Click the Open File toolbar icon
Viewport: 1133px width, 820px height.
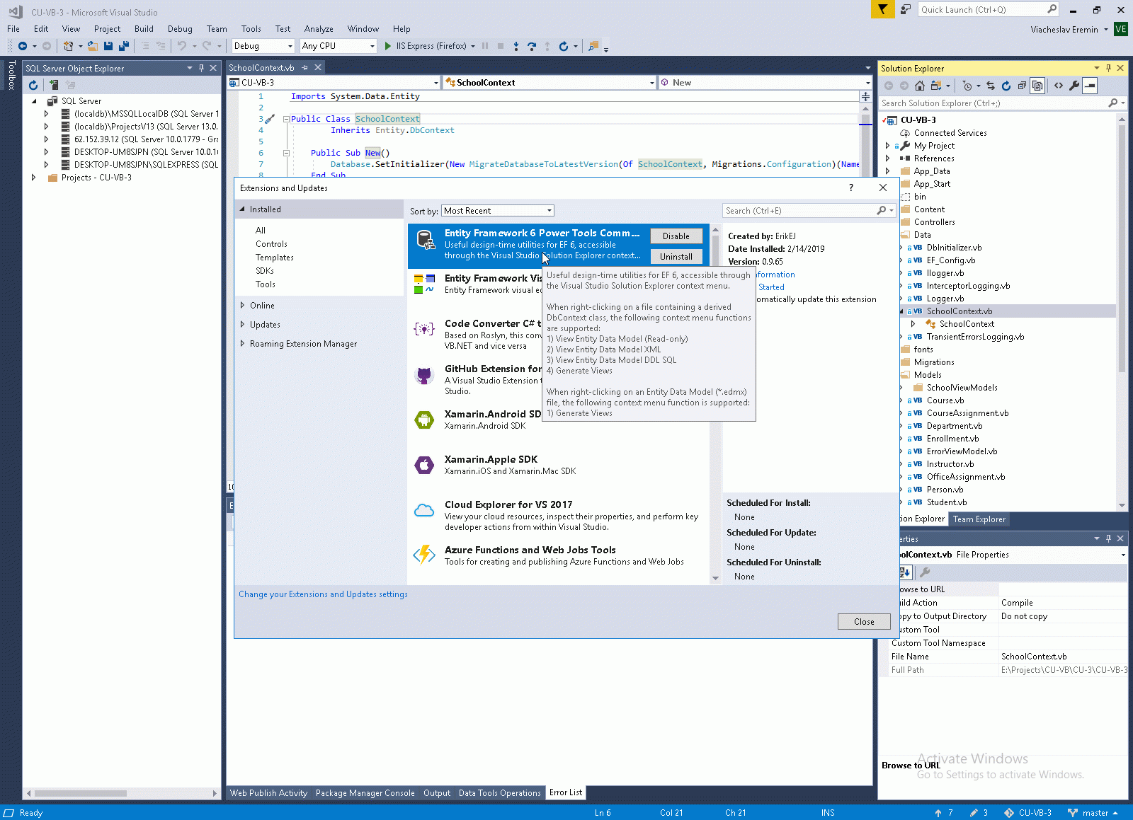93,46
